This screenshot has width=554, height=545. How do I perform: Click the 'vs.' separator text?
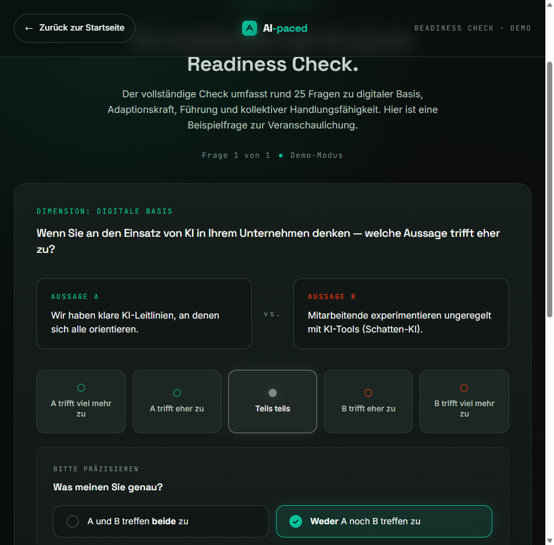[272, 314]
